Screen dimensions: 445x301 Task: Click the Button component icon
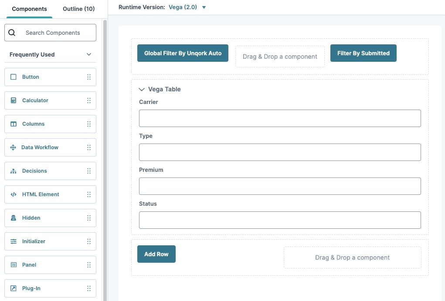tap(14, 77)
